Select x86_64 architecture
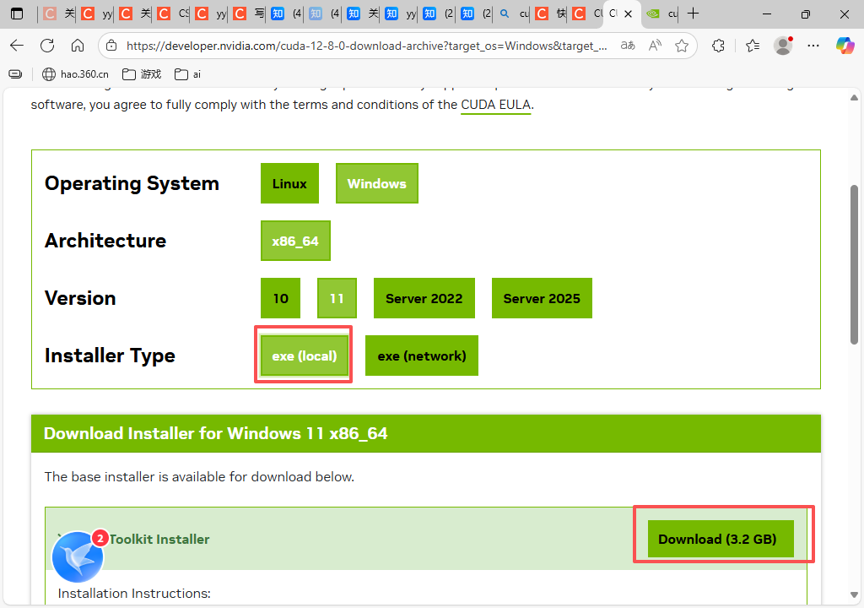The width and height of the screenshot is (864, 608). (x=295, y=242)
